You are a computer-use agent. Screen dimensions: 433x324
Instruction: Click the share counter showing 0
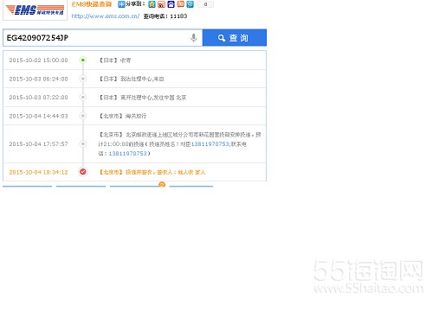(205, 4)
